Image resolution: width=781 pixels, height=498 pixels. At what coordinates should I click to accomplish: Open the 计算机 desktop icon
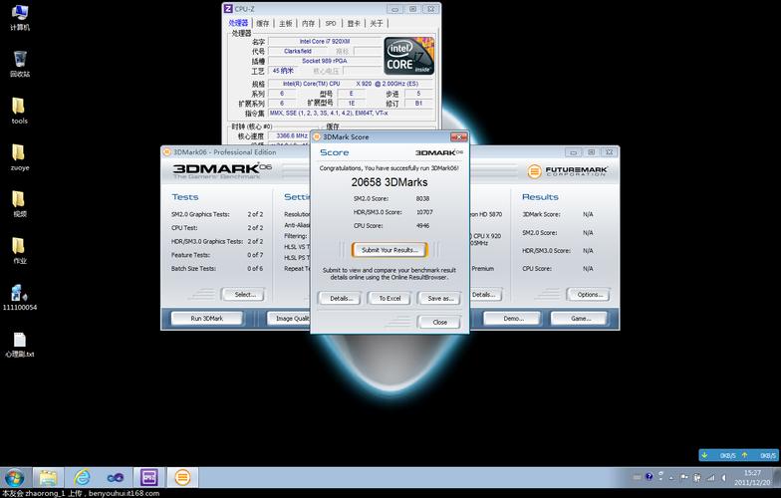point(20,17)
